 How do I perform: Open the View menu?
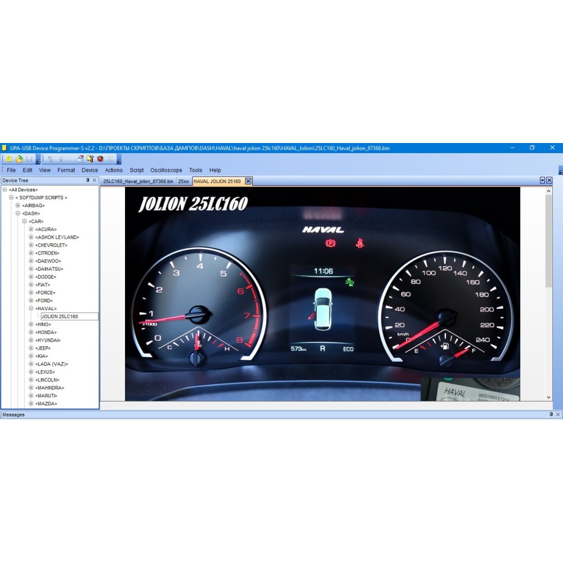point(44,170)
